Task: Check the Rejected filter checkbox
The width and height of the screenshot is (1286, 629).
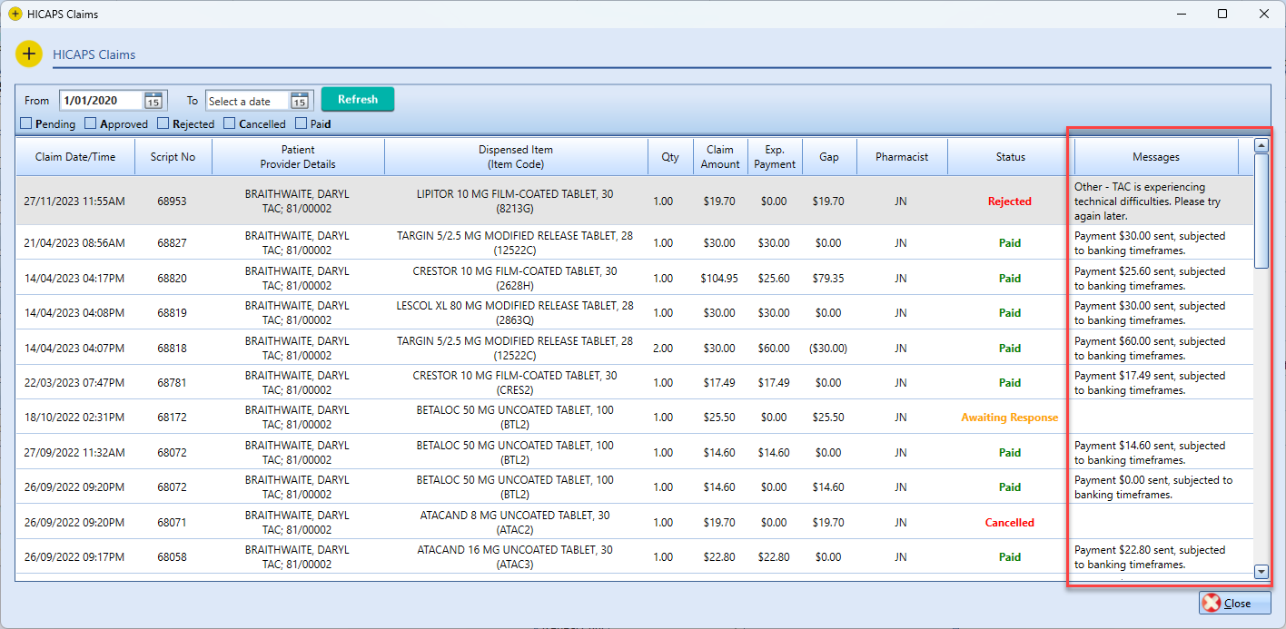Action: pos(163,123)
